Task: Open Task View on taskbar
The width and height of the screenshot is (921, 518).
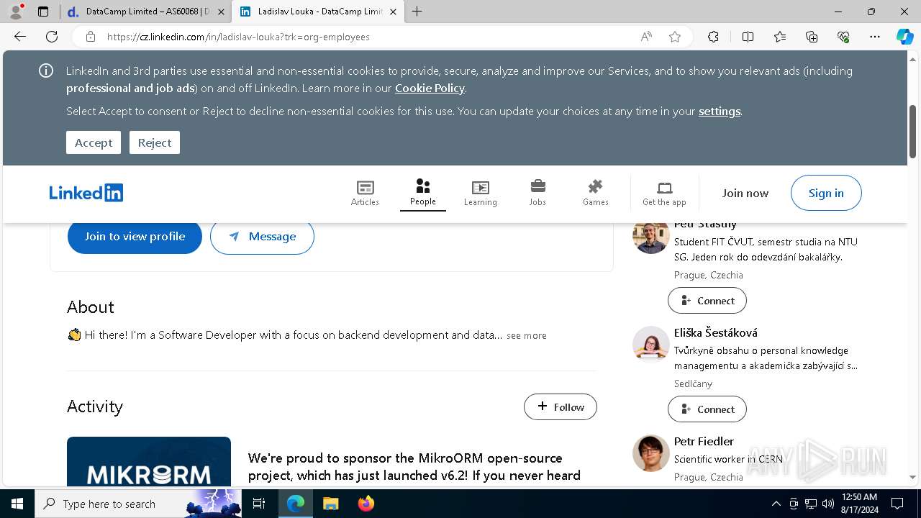Action: tap(259, 504)
